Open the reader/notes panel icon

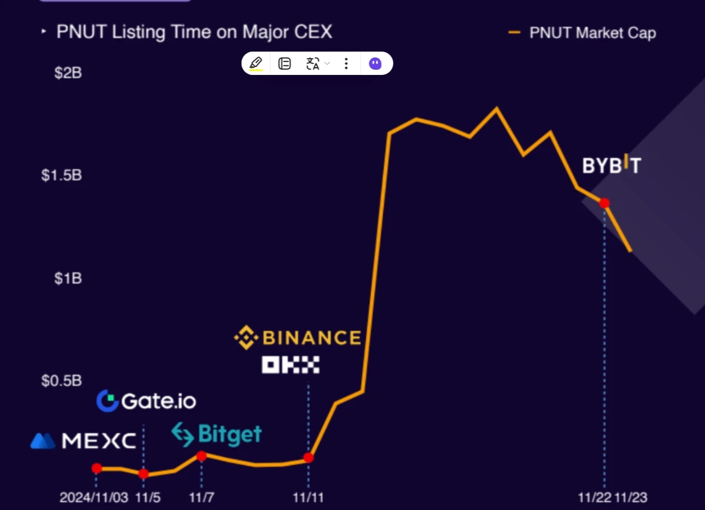(284, 63)
